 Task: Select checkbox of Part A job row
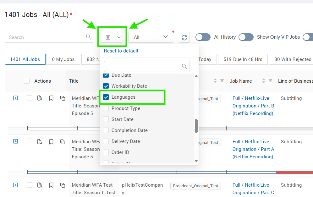pyautogui.click(x=30, y=141)
